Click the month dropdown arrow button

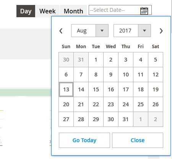coord(102,31)
